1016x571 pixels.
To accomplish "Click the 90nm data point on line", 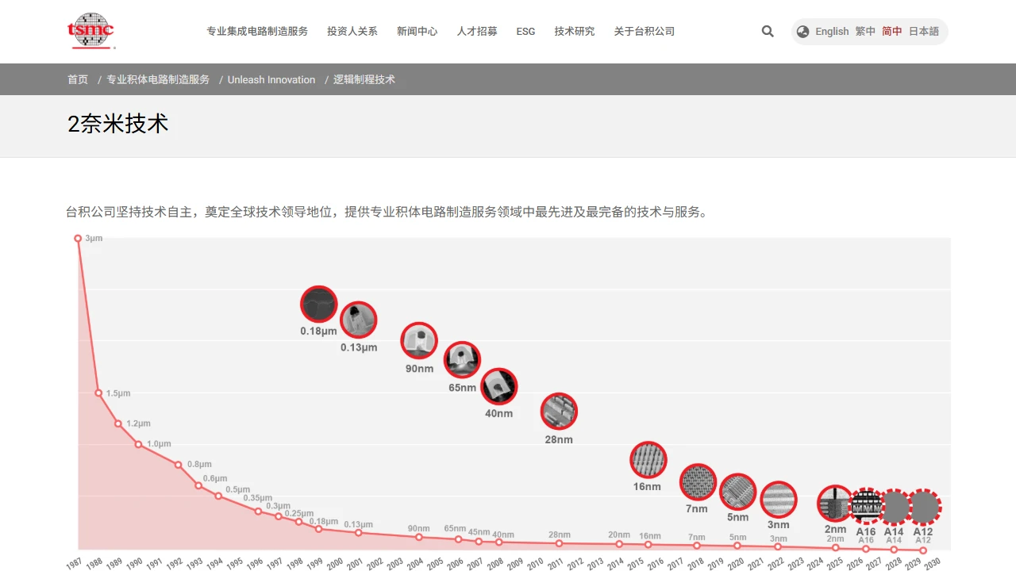I will 419,538.
